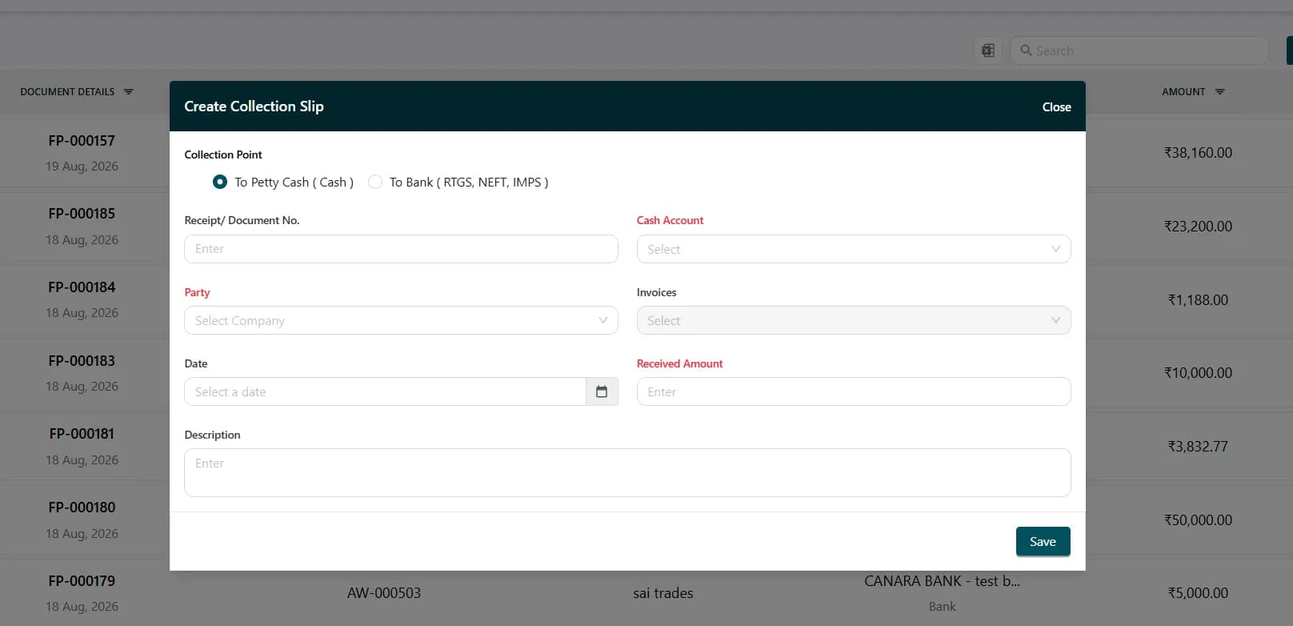This screenshot has height=626, width=1293.
Task: Click the Search field in background list
Action: (1139, 50)
